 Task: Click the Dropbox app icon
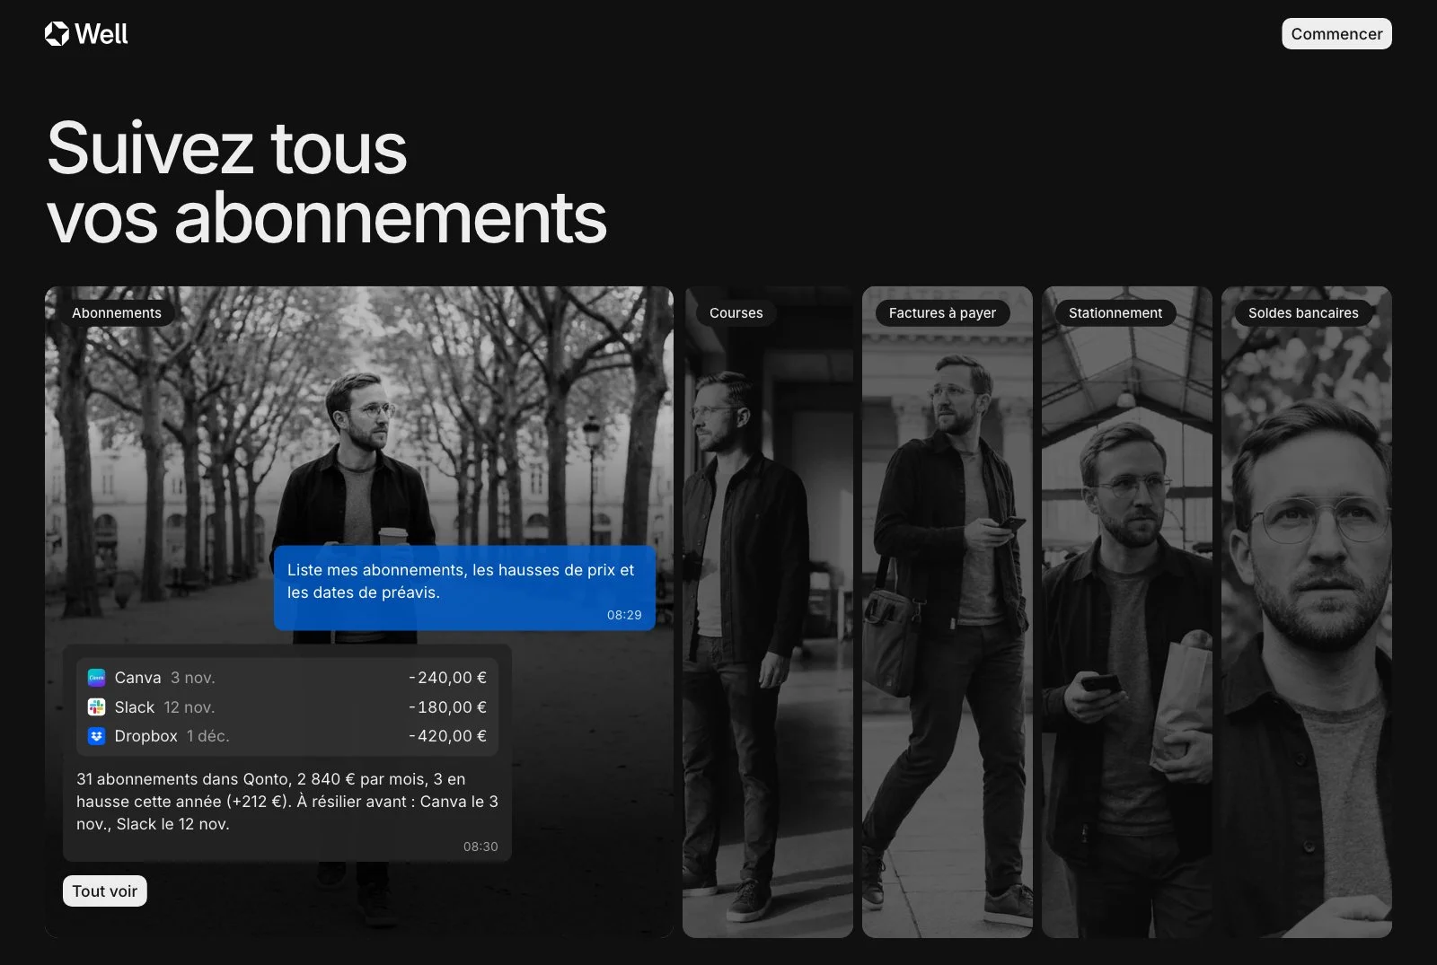pos(96,736)
